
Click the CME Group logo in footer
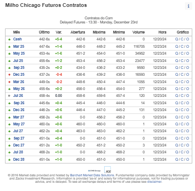(x=94, y=171)
